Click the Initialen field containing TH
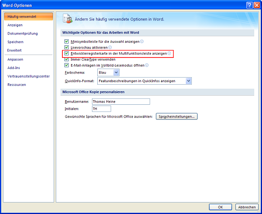The width and height of the screenshot is (262, 214). click(x=101, y=109)
